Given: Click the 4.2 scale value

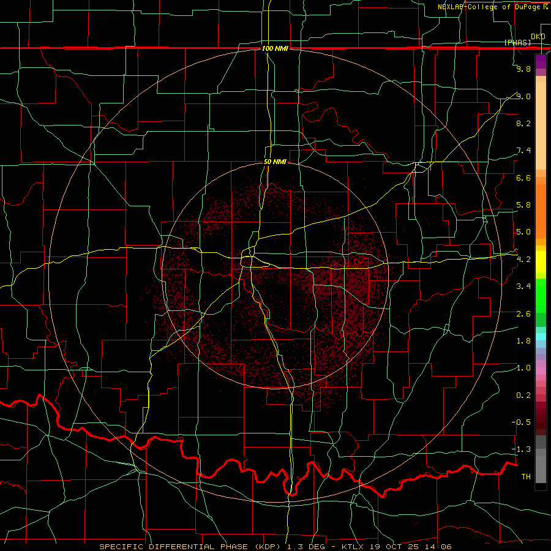Looking at the screenshot, I should [x=523, y=260].
